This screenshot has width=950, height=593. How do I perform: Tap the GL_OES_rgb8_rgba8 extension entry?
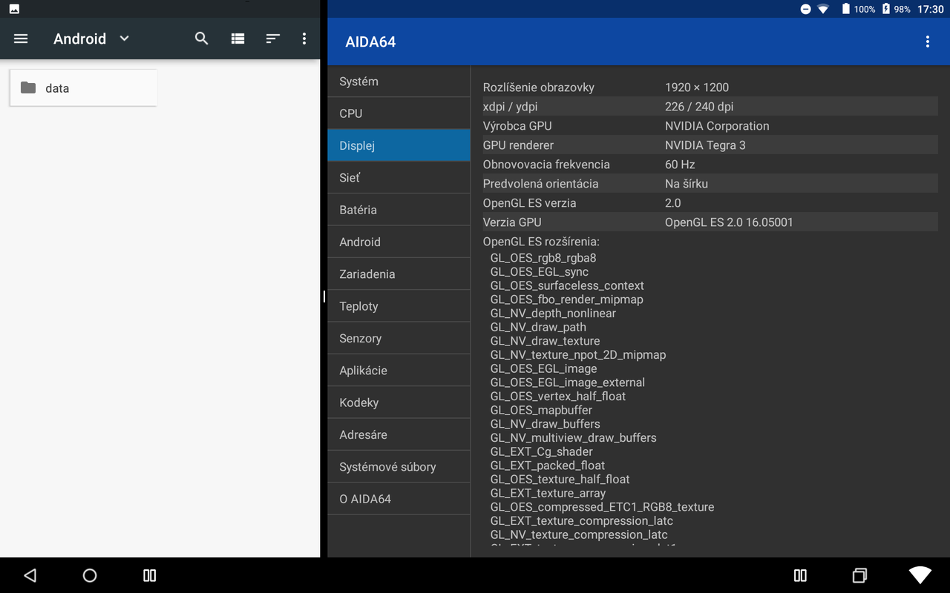(x=543, y=258)
